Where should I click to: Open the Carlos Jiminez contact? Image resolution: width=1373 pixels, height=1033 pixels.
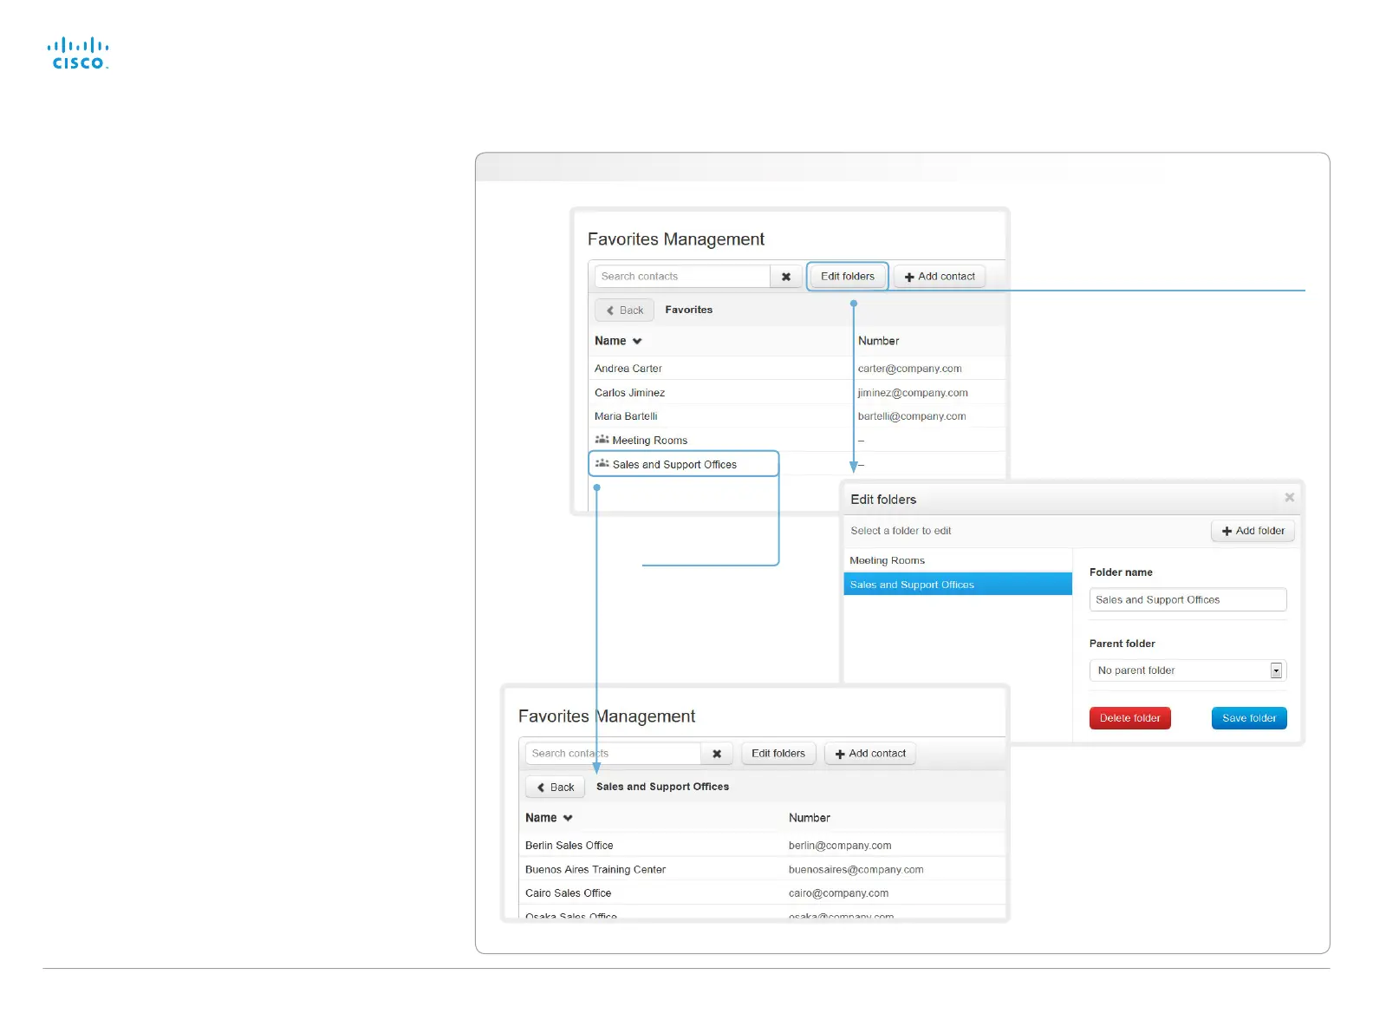pos(629,393)
